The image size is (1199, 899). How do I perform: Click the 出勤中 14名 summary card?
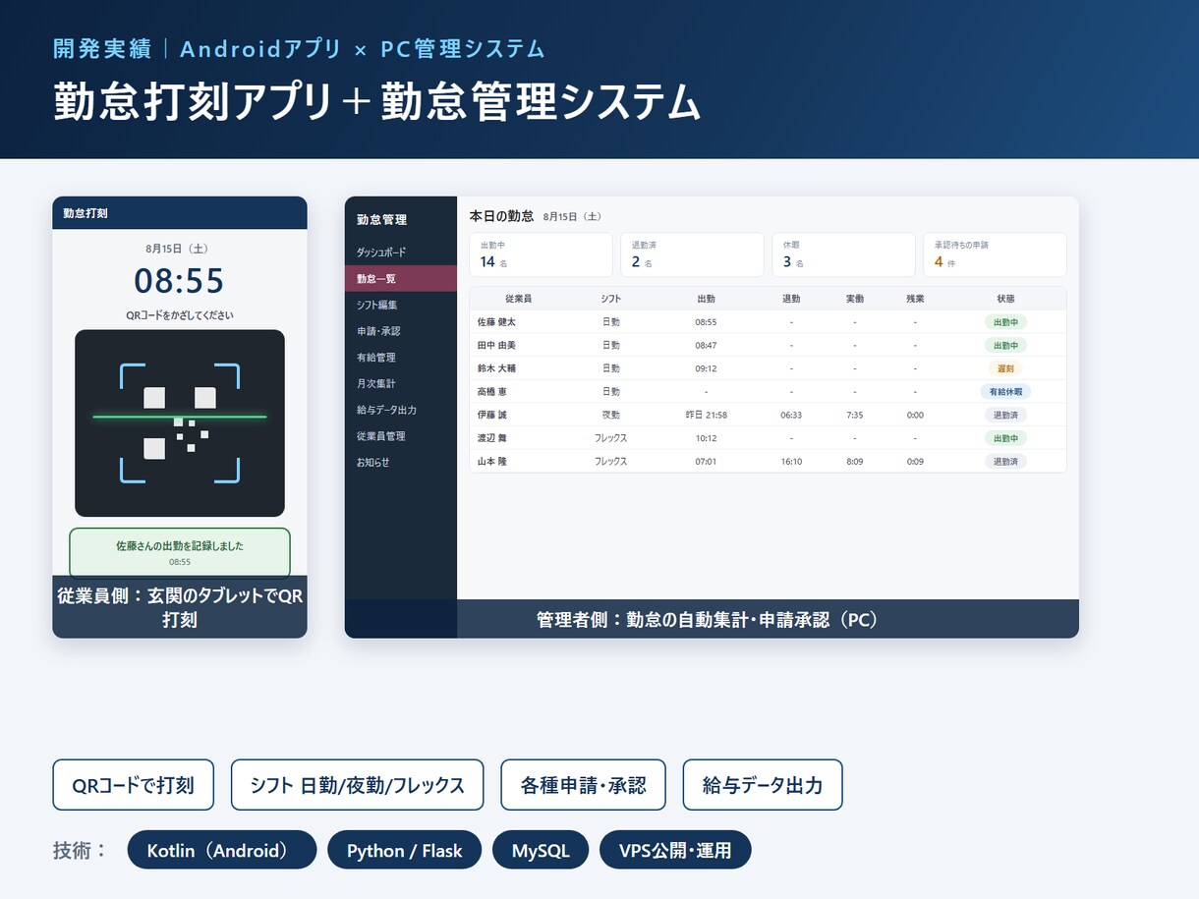tap(541, 254)
